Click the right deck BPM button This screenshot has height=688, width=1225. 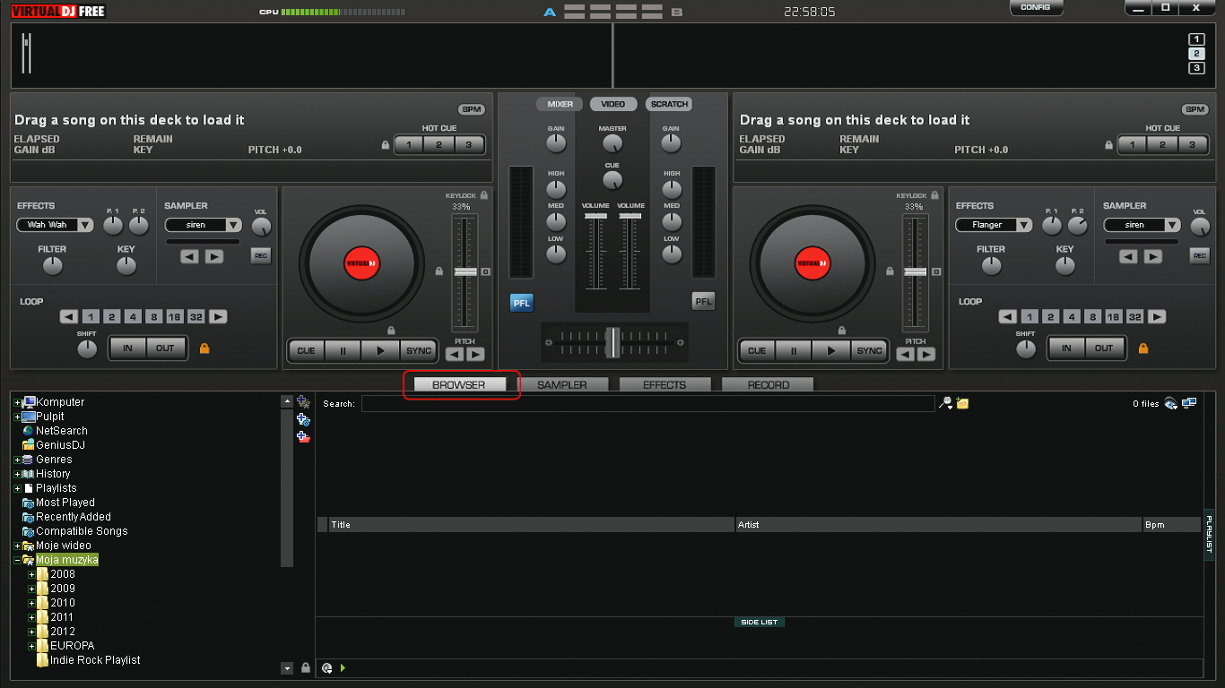(x=1195, y=109)
